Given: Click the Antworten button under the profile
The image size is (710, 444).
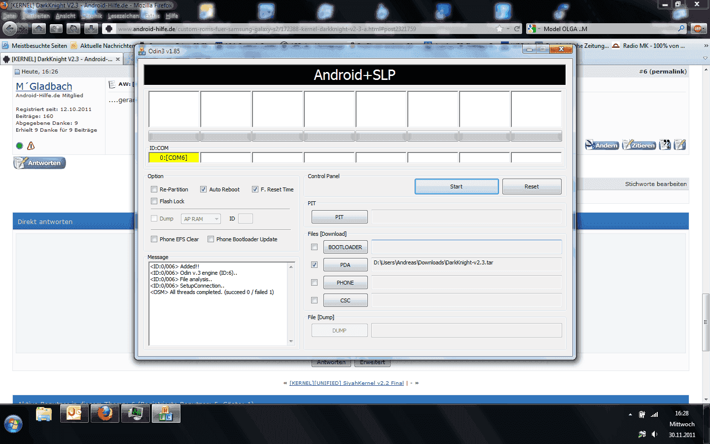Looking at the screenshot, I should (39, 163).
